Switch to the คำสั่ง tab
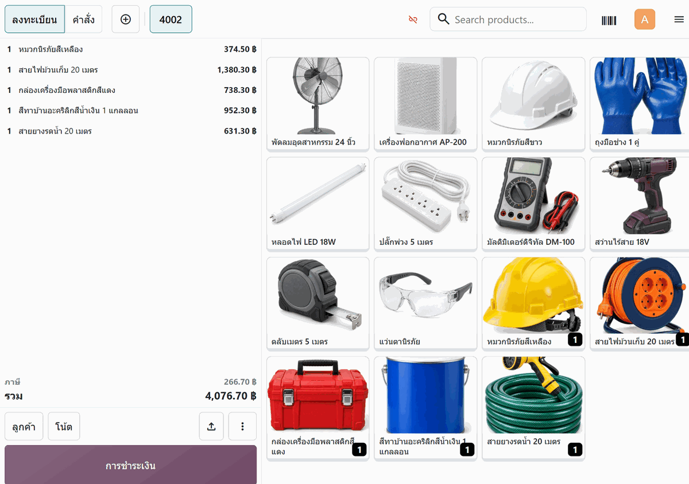 pos(84,19)
